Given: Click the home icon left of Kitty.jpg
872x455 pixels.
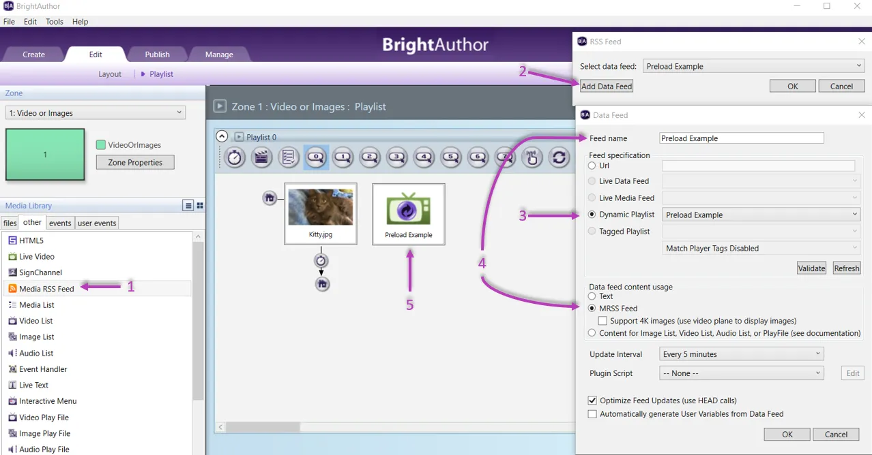Looking at the screenshot, I should (270, 198).
